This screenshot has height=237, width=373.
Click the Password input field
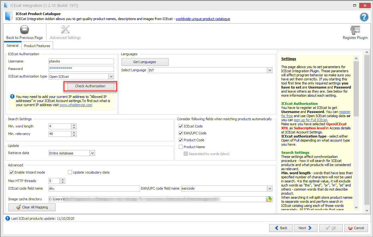click(x=81, y=69)
